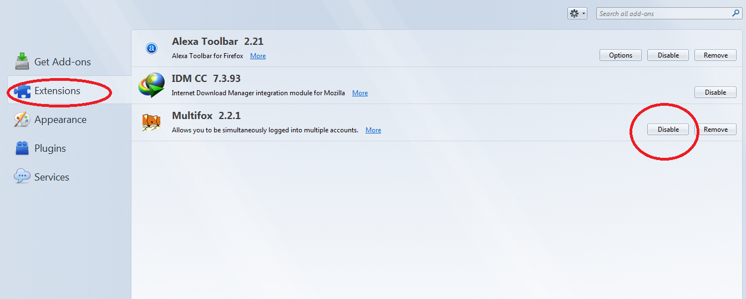The height and width of the screenshot is (299, 746).
Task: Remove the Multifox extension
Action: click(715, 130)
